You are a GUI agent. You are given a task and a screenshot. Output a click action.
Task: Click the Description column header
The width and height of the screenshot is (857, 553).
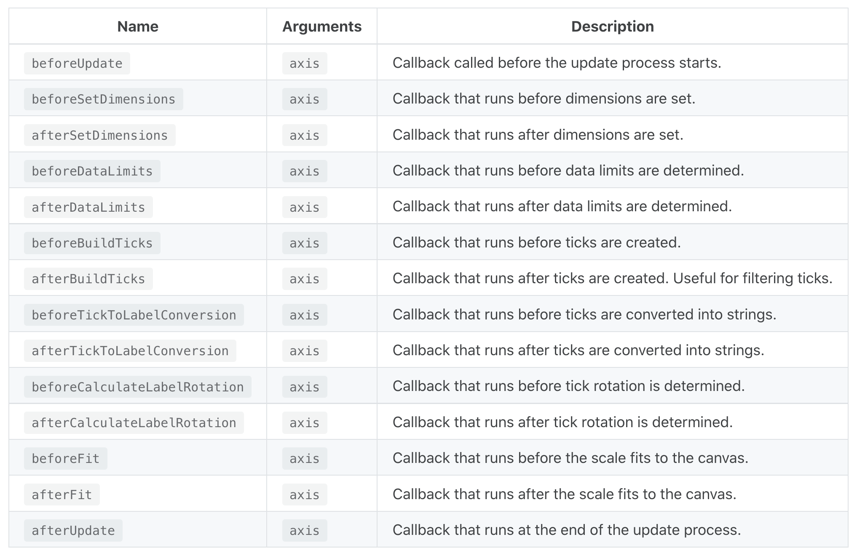pos(612,27)
